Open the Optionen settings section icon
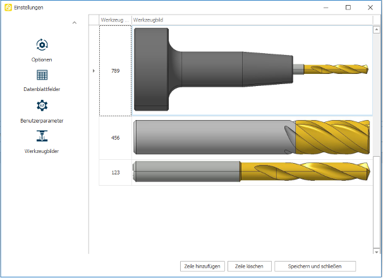This screenshot has width=383, height=278. tap(42, 44)
